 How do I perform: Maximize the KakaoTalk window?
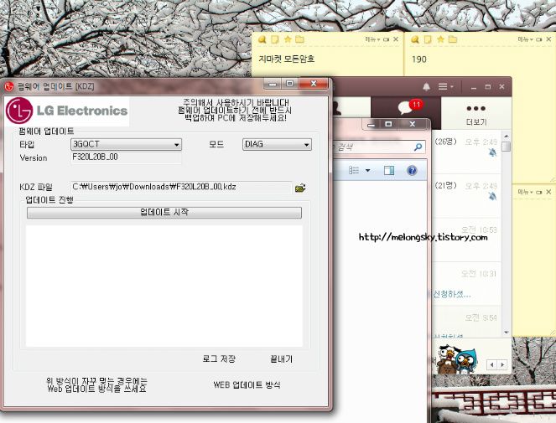(x=488, y=87)
